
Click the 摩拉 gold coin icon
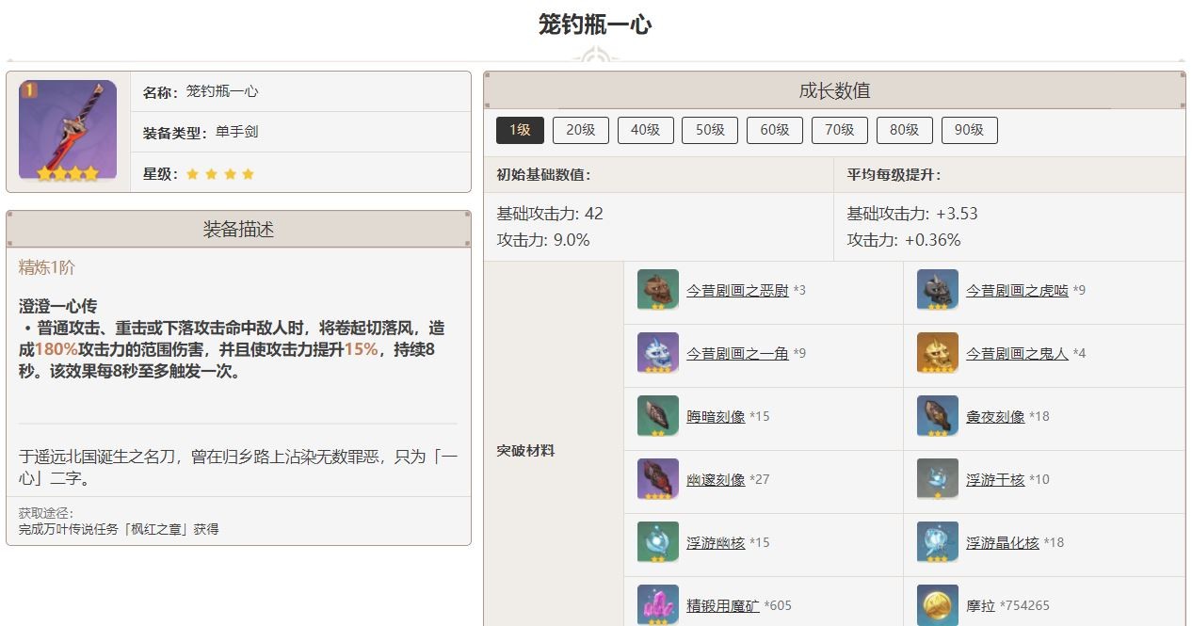click(938, 605)
